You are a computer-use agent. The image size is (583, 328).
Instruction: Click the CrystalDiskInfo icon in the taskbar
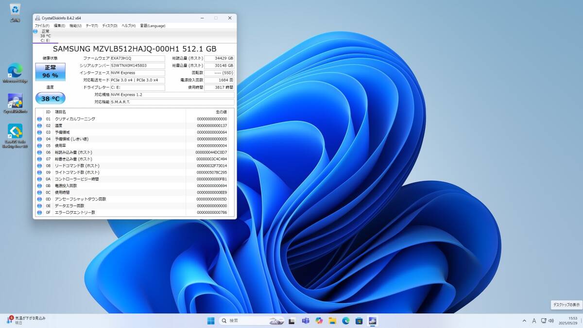[x=372, y=321]
